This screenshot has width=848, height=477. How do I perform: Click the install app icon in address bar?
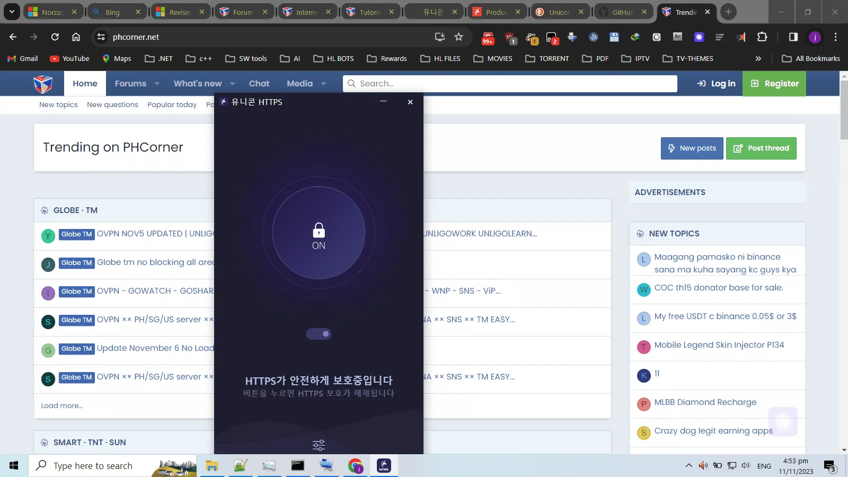[x=439, y=37]
